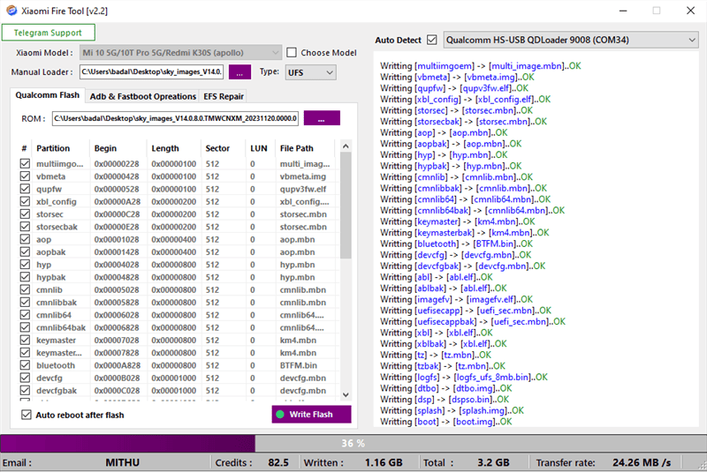Viewport: 707px width, 472px height.
Task: Open Telegram Support
Action: tap(42, 34)
